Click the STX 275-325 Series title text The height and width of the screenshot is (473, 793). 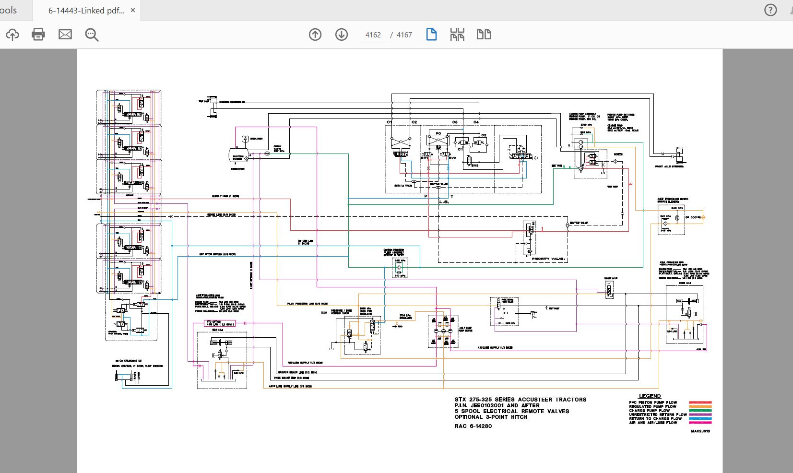pyautogui.click(x=520, y=400)
